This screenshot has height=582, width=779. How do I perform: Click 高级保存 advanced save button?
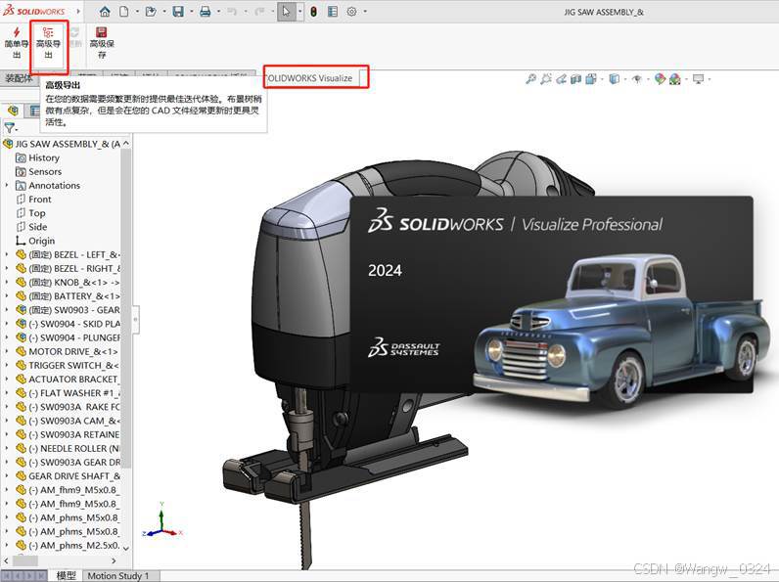tap(102, 43)
